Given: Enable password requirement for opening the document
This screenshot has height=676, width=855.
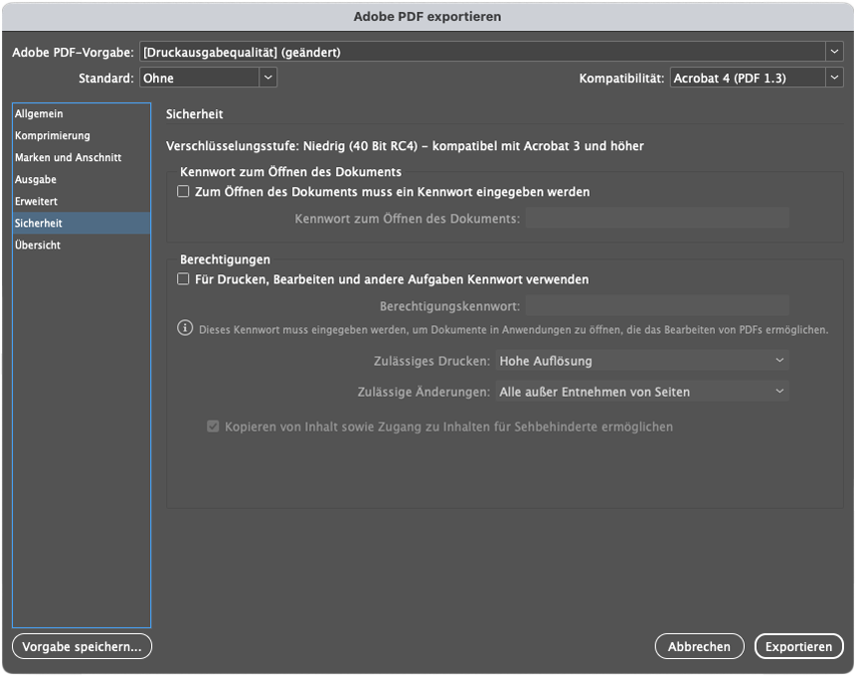Looking at the screenshot, I should (183, 191).
